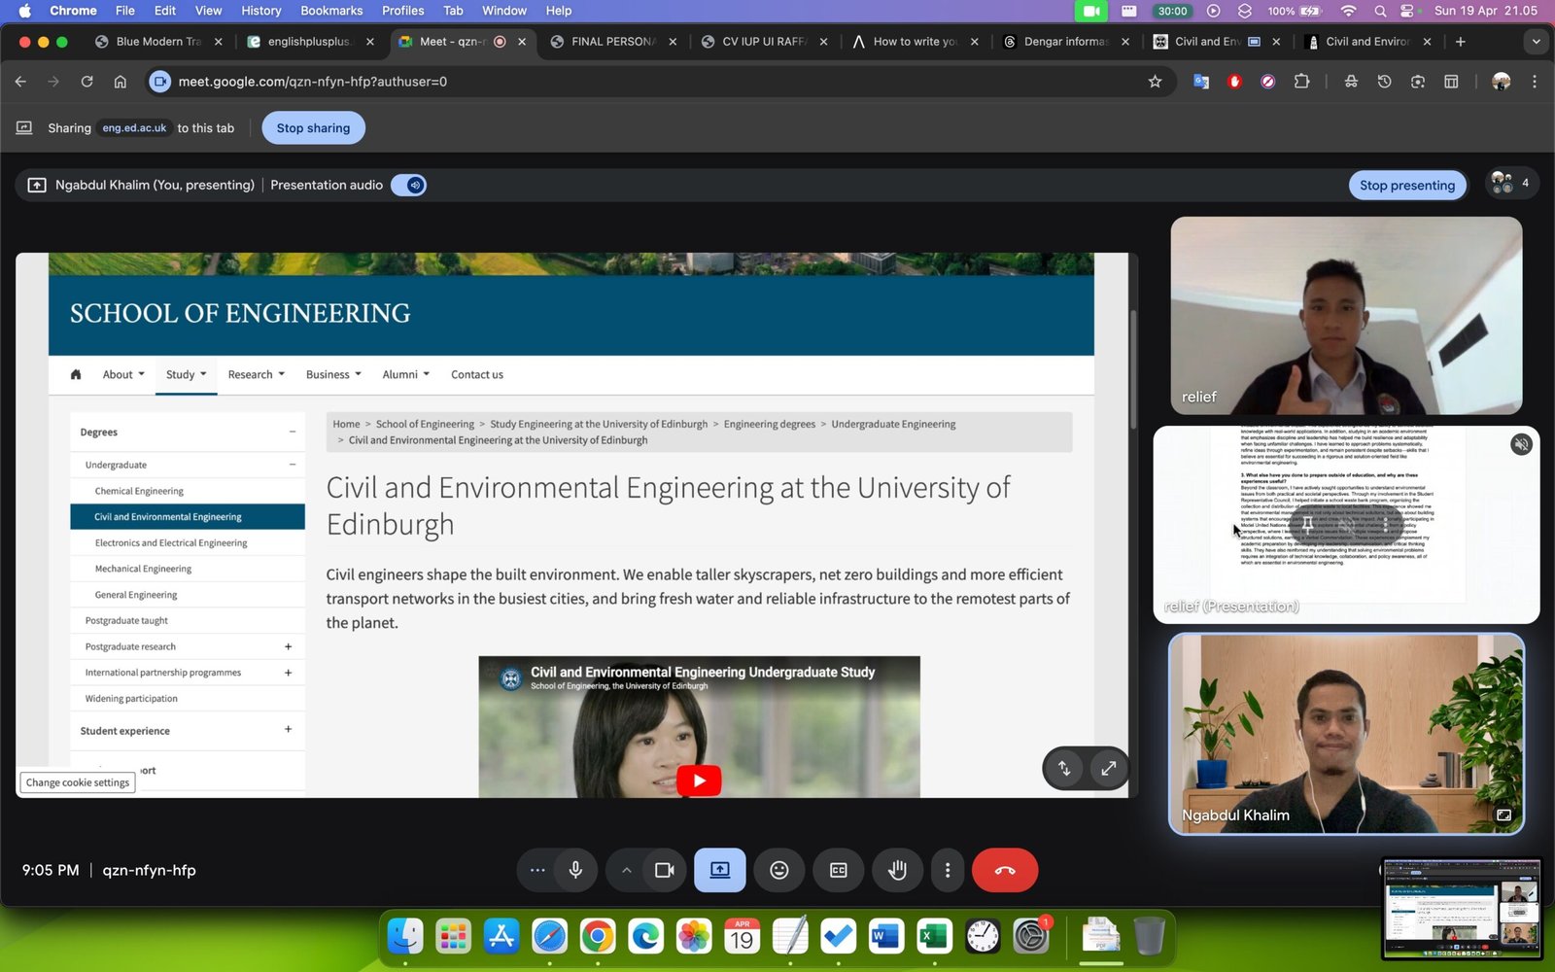The height and width of the screenshot is (972, 1555).
Task: Open Microsoft Excel from the Dock
Action: (934, 936)
